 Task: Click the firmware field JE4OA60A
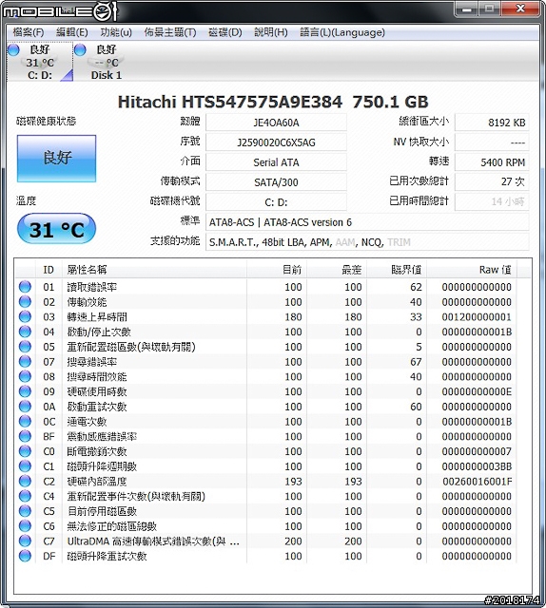click(276, 123)
